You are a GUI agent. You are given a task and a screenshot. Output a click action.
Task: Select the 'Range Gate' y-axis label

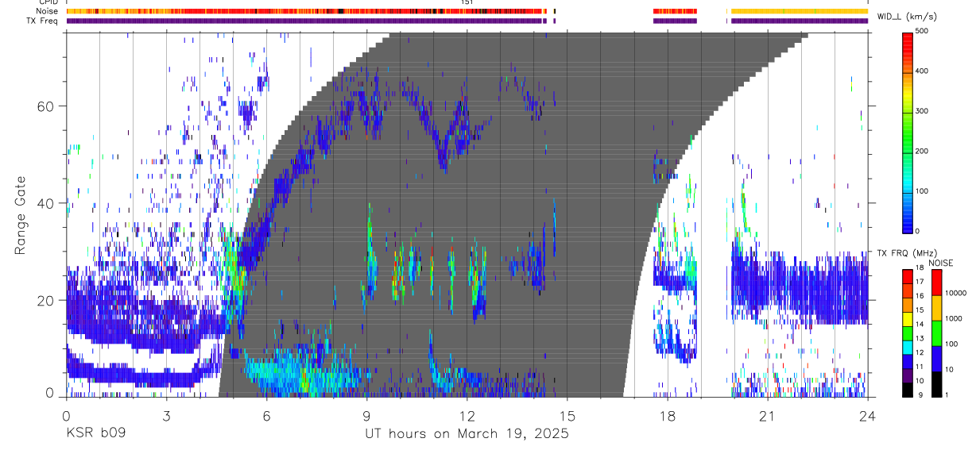20,215
